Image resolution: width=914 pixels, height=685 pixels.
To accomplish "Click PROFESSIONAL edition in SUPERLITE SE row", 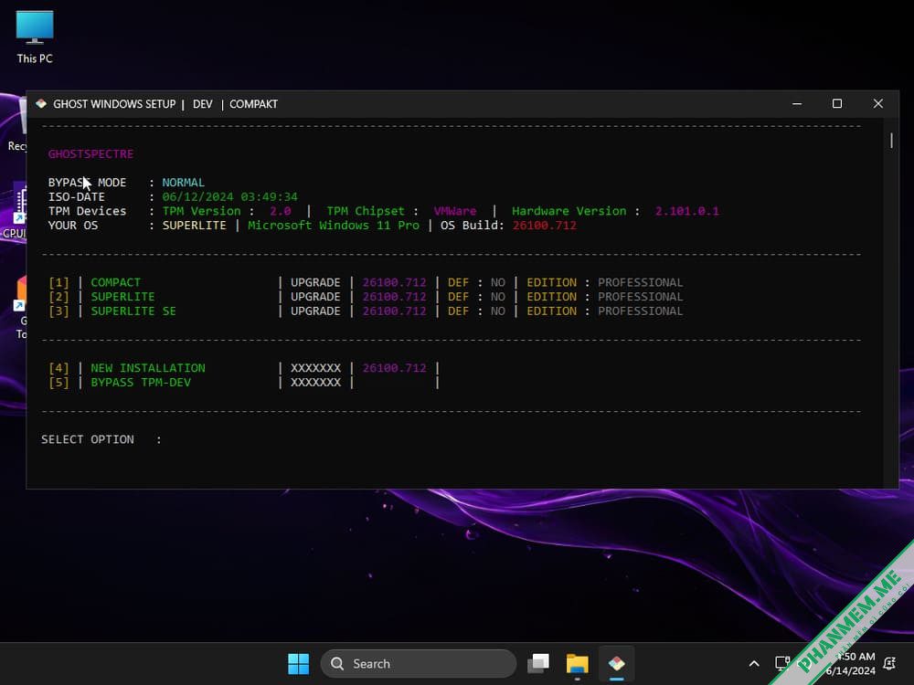I will point(640,311).
